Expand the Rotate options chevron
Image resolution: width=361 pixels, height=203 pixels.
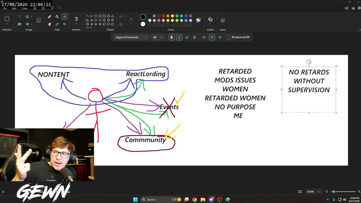click(x=31, y=17)
